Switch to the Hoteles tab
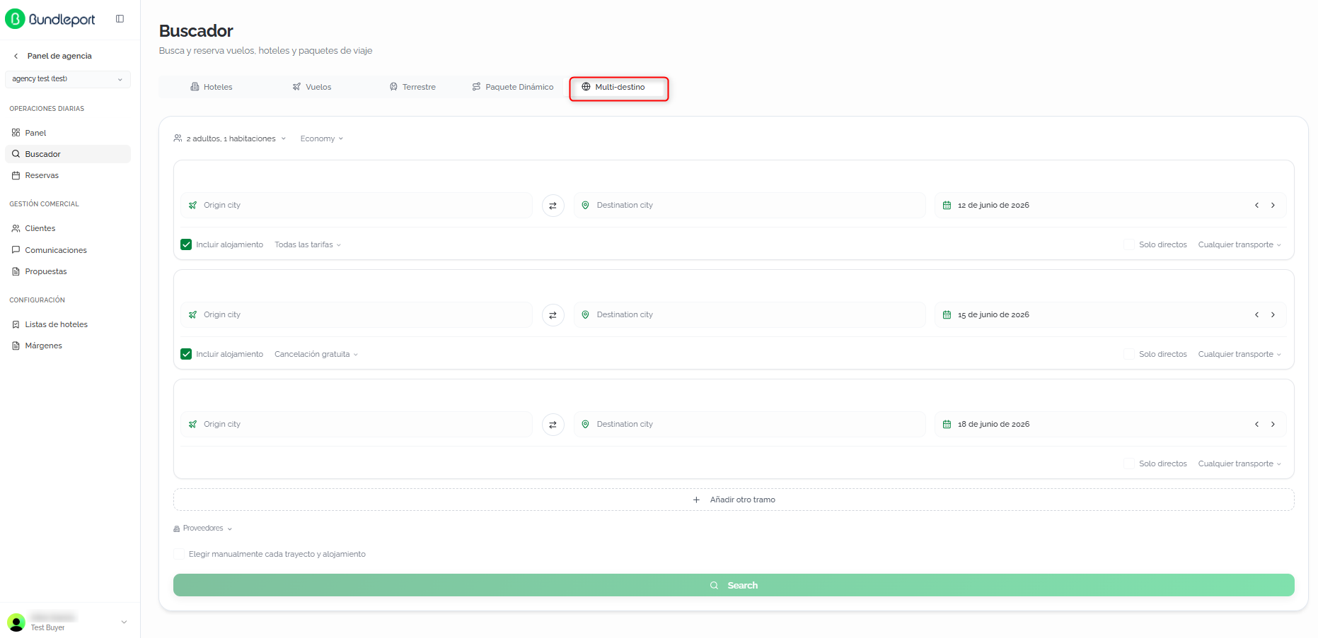 212,87
